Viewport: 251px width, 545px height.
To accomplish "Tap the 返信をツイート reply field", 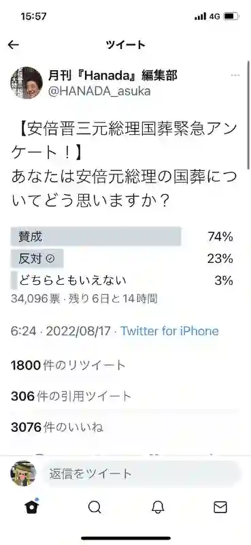I will coord(141,473).
